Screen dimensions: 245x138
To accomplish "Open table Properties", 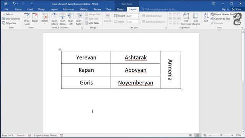I will [x=9, y=23].
